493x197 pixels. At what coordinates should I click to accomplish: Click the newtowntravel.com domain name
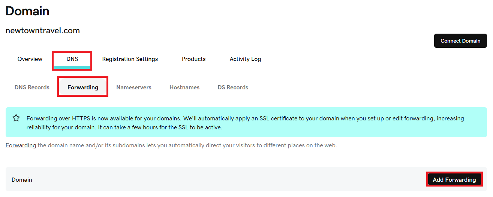pos(43,31)
